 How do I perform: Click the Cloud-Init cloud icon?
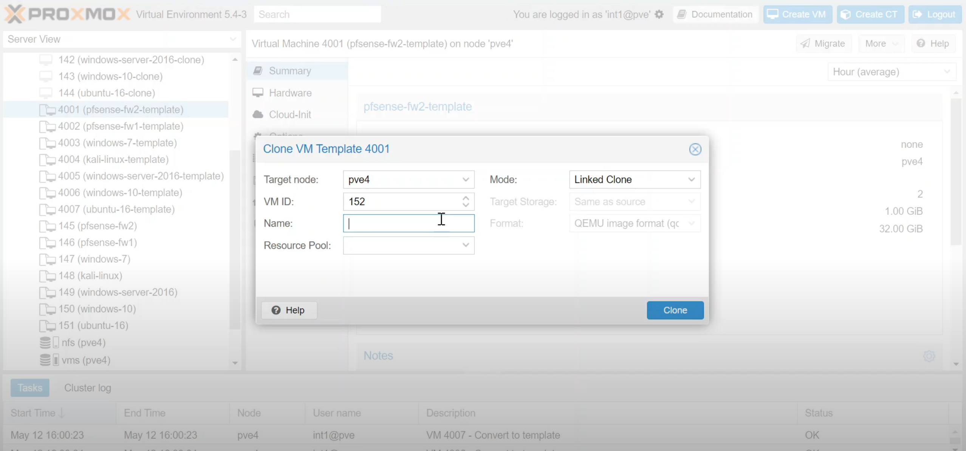coord(258,114)
